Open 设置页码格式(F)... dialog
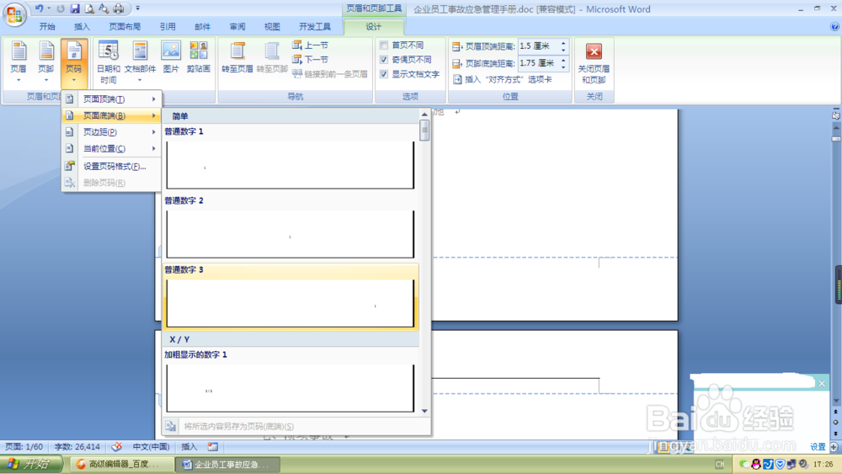This screenshot has height=474, width=842. pos(112,167)
